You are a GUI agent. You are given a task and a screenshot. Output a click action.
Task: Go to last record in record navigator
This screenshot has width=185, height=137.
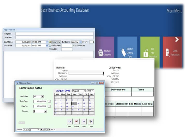pos(45,130)
